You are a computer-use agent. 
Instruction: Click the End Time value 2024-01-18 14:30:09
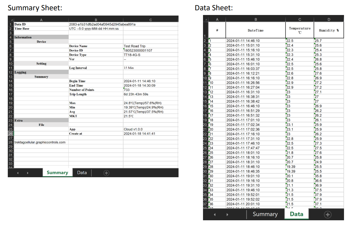coord(150,86)
